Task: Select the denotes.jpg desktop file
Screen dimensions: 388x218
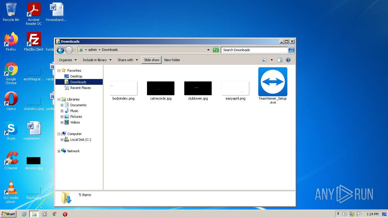Action: [34, 163]
